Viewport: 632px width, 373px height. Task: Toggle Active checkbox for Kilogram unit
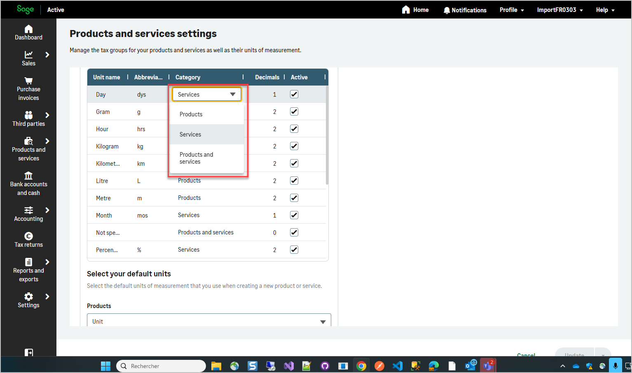click(x=294, y=146)
